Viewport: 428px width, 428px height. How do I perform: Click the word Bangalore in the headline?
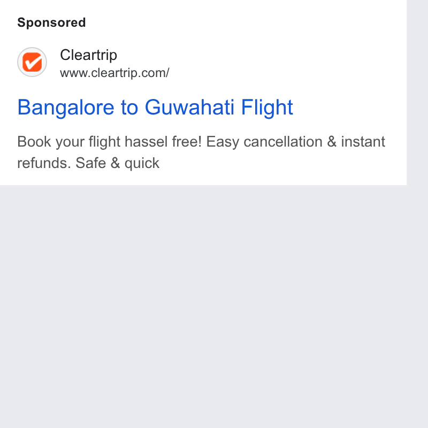(x=66, y=108)
